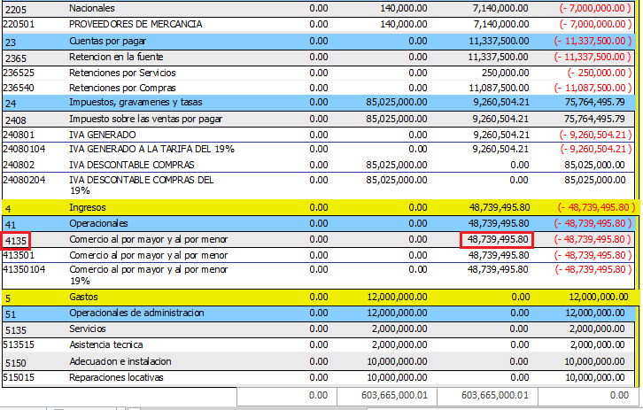
Task: Select IVA DESCONTABLE COMPRAS DEL 19% row
Action: [x=318, y=185]
